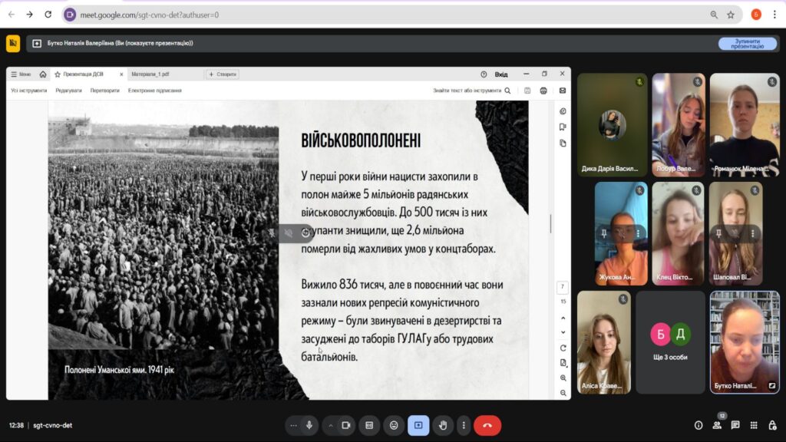Viewport: 786px width, 442px height.
Task: Open the chat with everyone panel
Action: [735, 425]
